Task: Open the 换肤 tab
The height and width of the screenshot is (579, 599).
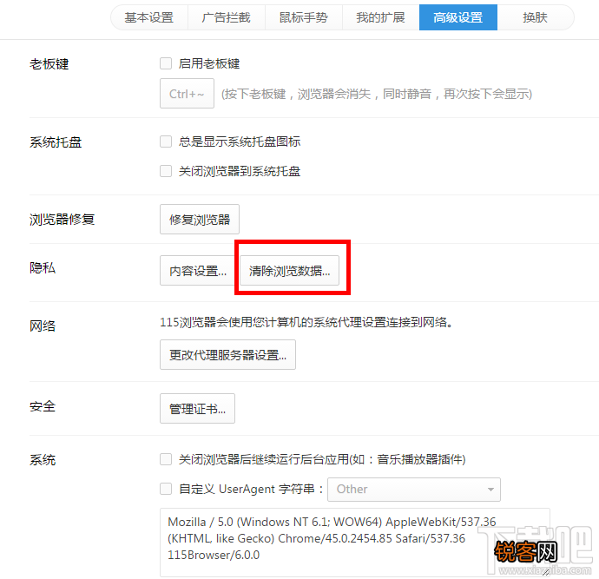Action: tap(536, 17)
